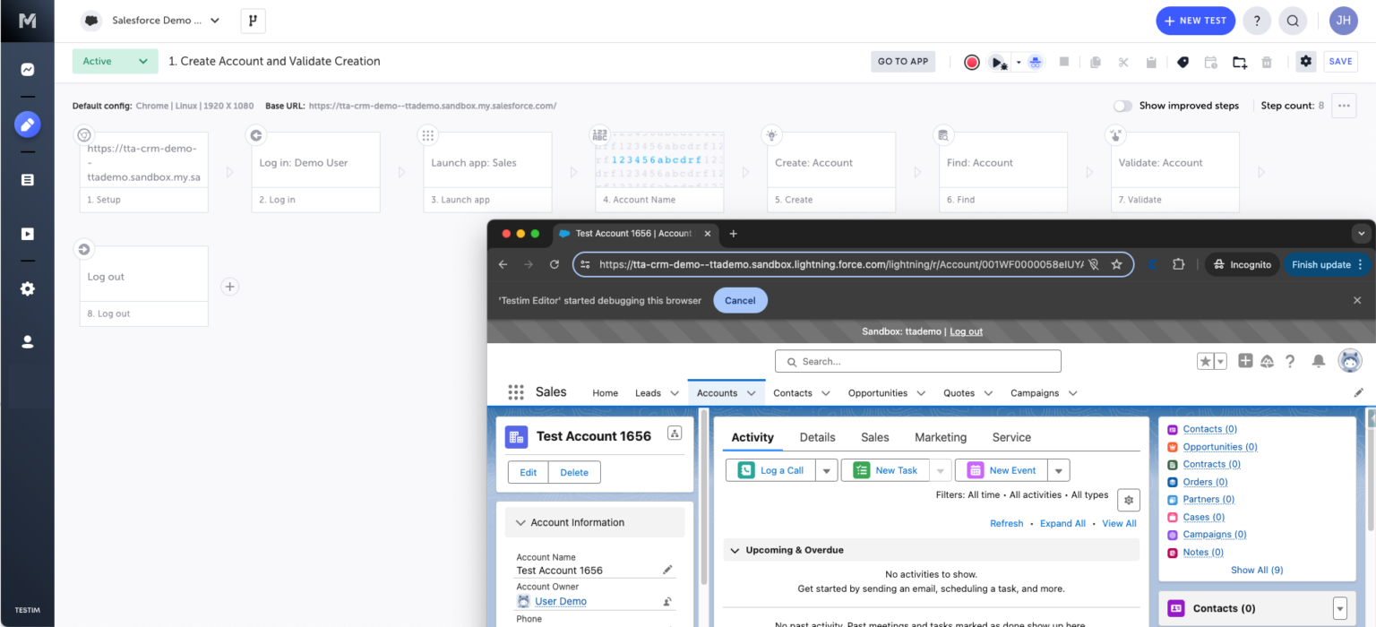
Task: Expand the Salesforce Demo project dropdown
Action: (x=214, y=21)
